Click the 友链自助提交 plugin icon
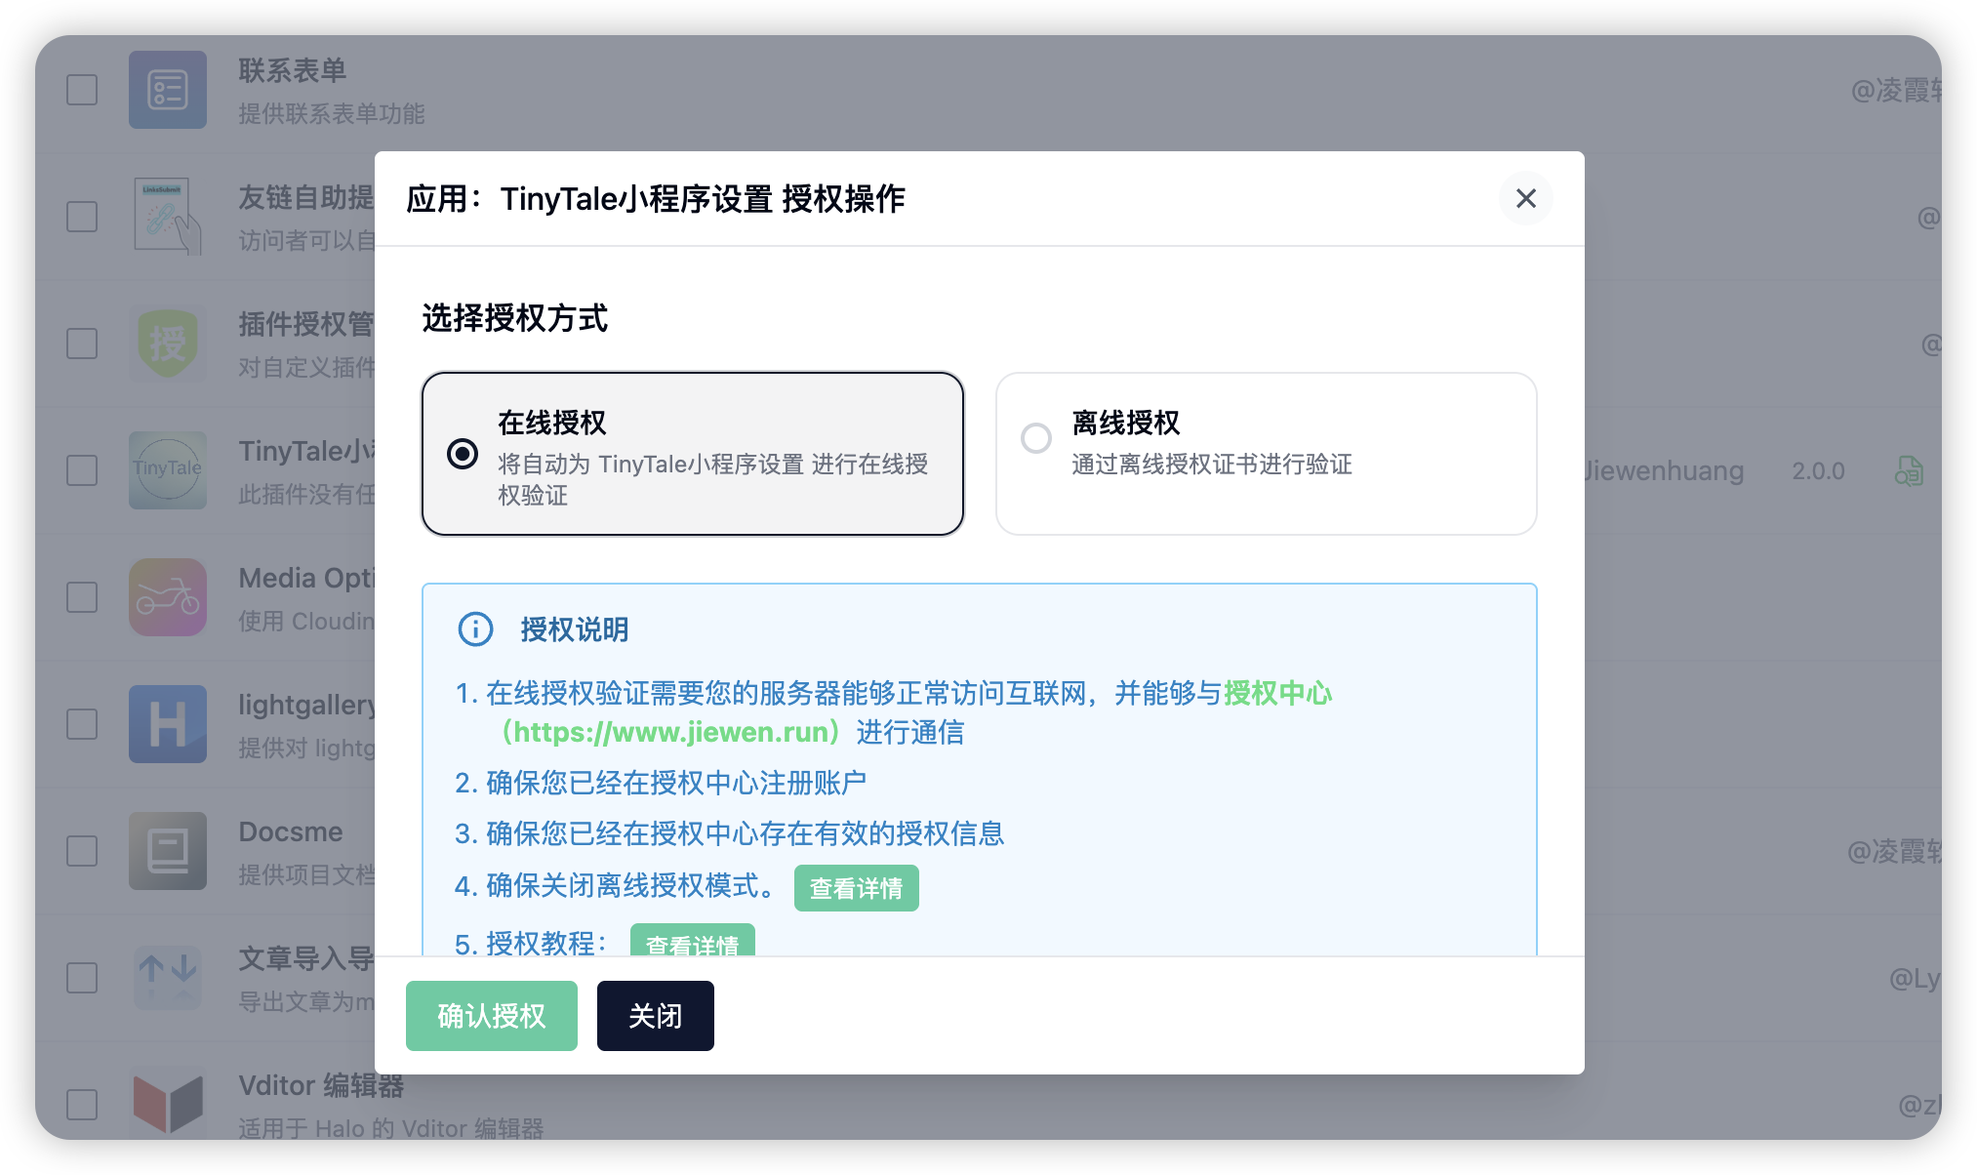The image size is (1977, 1175). point(168,217)
